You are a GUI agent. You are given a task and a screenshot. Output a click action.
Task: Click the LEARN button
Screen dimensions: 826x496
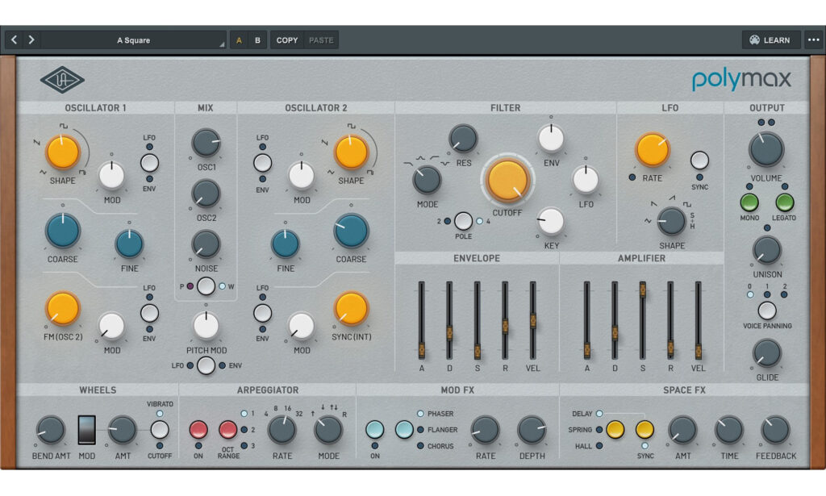770,39
